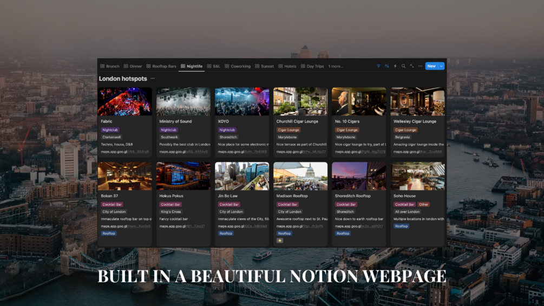Open Churchill Cigar Lounge cover image
The image size is (544, 306).
tap(300, 101)
